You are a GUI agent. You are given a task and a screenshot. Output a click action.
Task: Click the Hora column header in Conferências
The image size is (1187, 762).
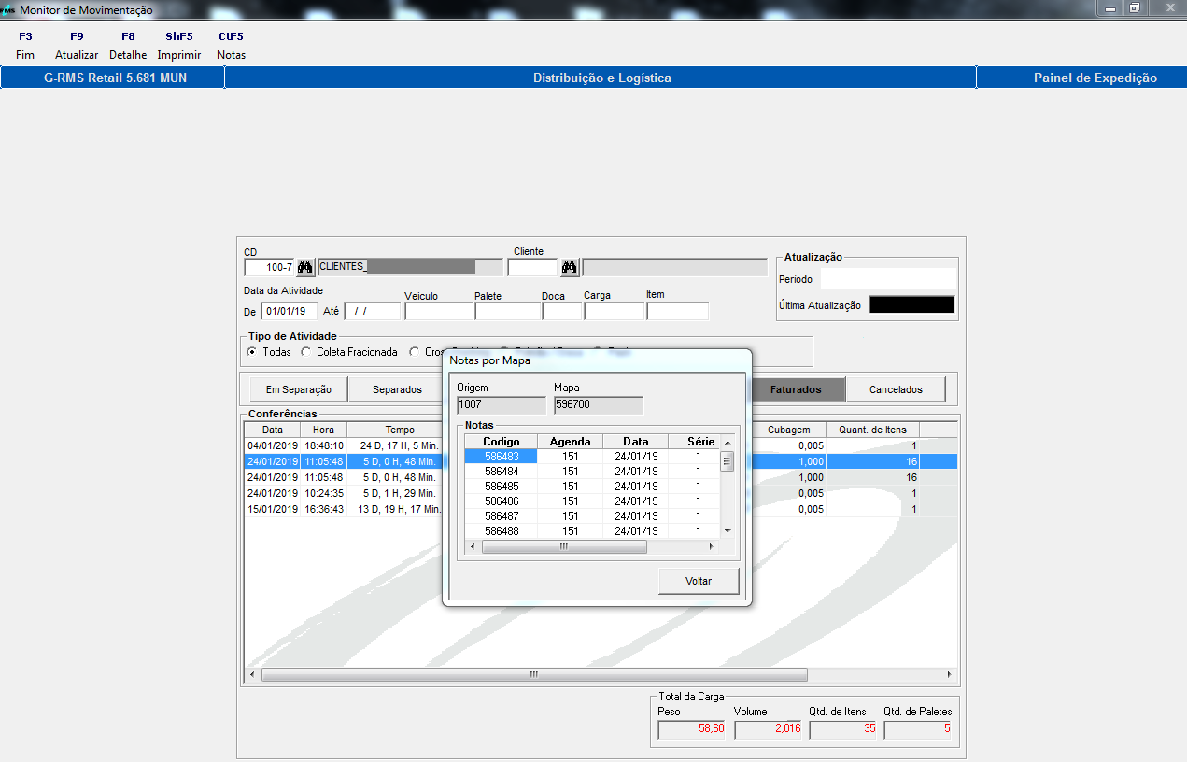tap(323, 430)
